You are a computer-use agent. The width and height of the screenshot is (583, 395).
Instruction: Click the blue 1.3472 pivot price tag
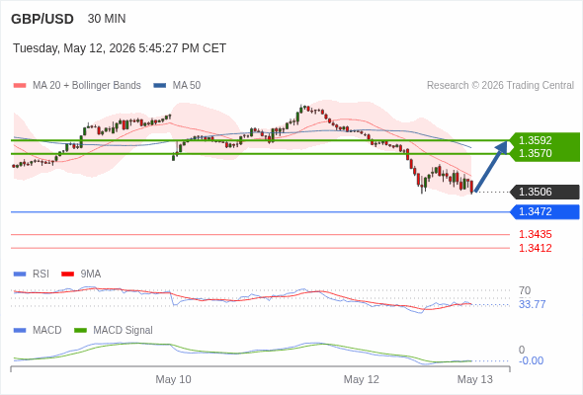click(545, 211)
